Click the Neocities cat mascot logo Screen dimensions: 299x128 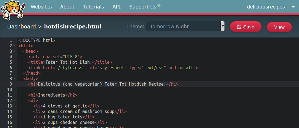(13, 10)
